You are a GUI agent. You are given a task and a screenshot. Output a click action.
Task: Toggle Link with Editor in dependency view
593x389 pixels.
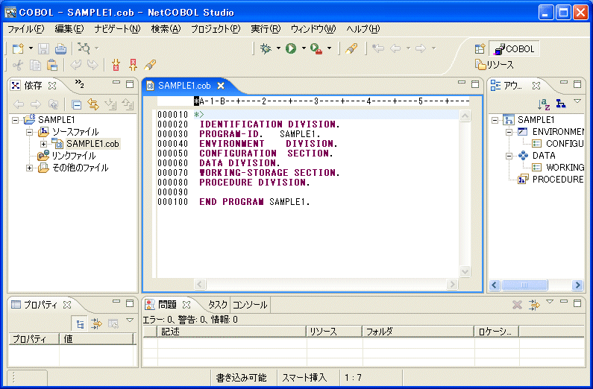(x=93, y=104)
